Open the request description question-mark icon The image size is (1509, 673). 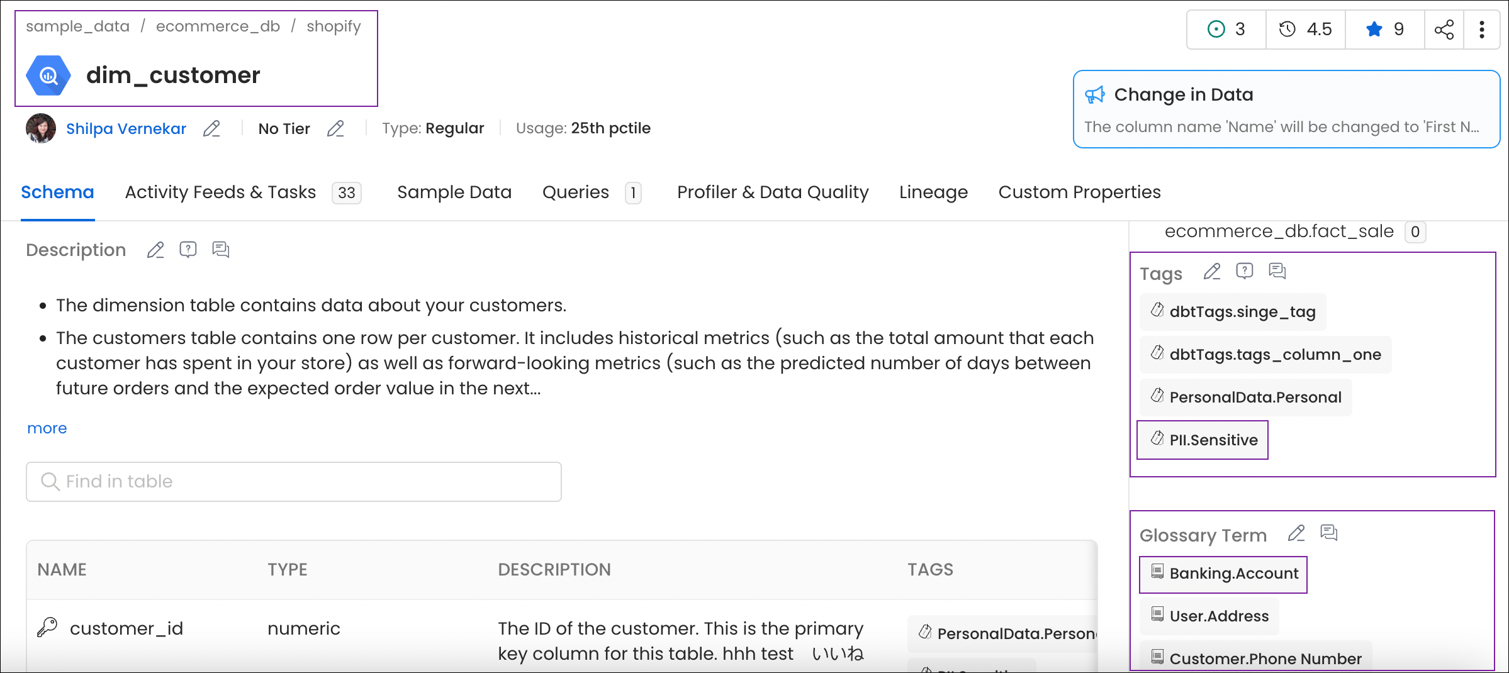point(188,250)
